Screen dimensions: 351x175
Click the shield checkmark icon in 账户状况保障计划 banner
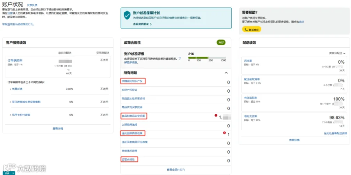[x=127, y=15]
